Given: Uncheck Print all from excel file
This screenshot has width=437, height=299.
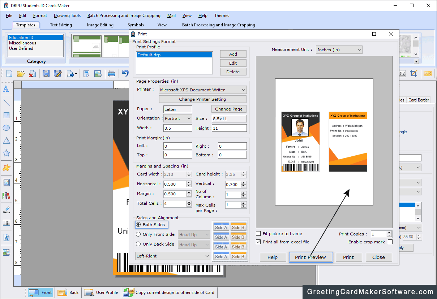Looking at the screenshot, I should point(258,242).
